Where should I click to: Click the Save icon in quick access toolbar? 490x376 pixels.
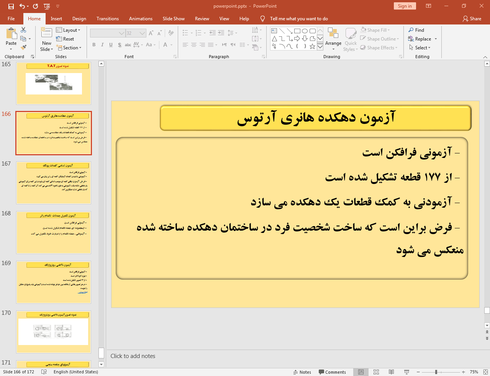pos(11,6)
